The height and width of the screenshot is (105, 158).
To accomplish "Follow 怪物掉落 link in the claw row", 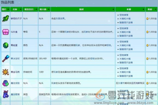I will coord(124,15).
